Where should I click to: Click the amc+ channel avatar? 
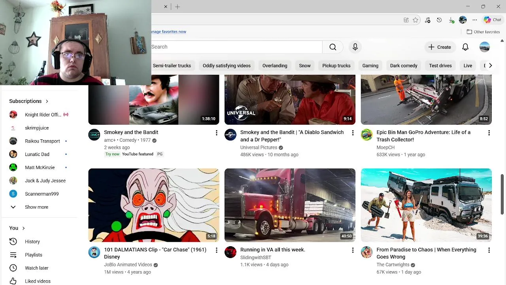click(x=94, y=135)
